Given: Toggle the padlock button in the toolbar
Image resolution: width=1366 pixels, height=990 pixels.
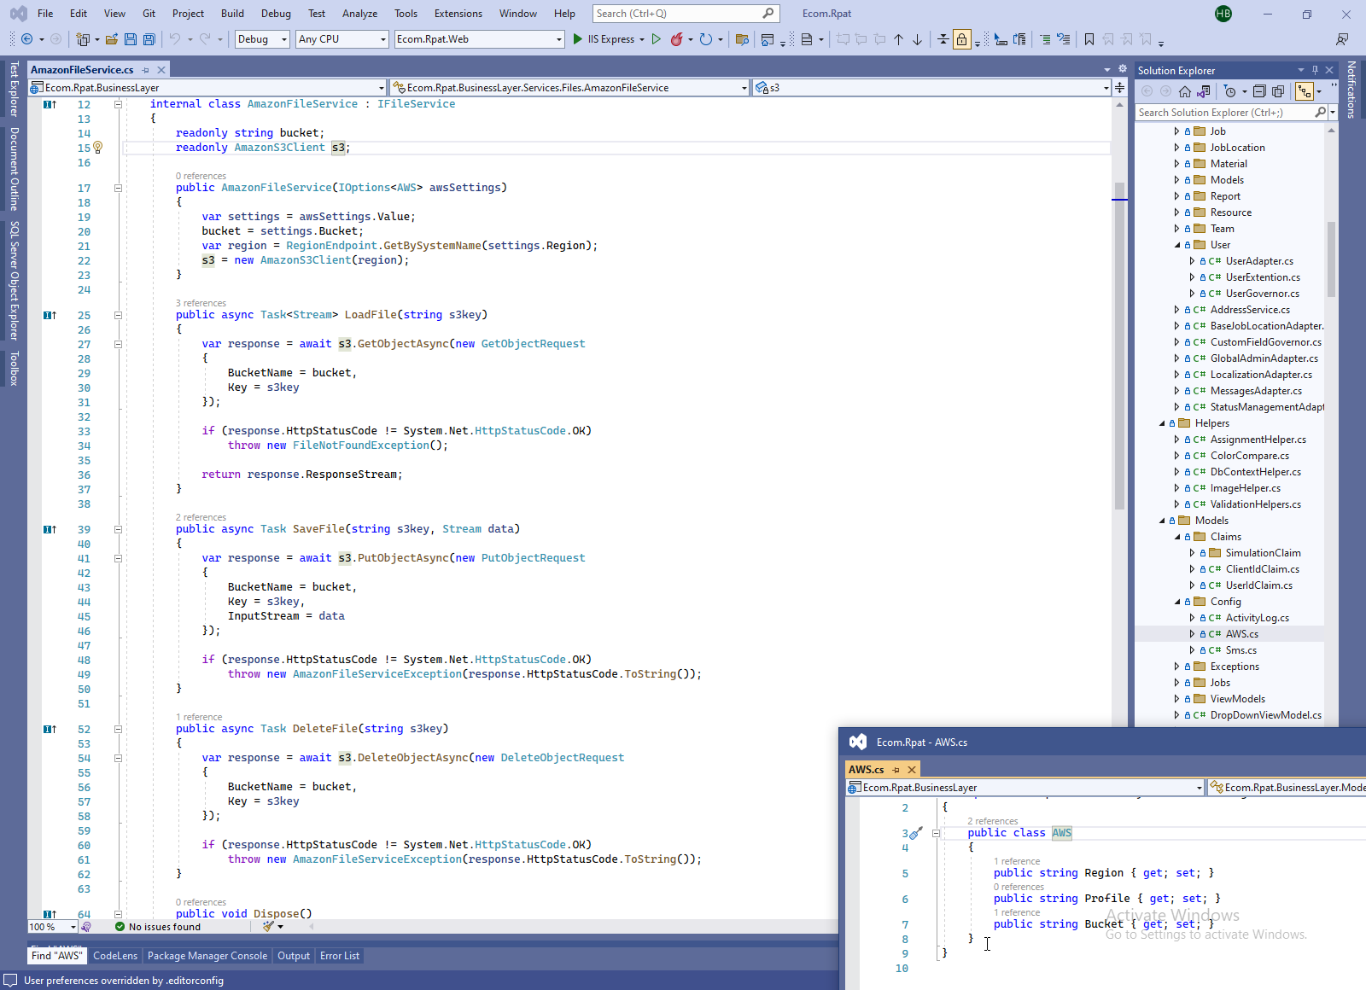Looking at the screenshot, I should [962, 39].
